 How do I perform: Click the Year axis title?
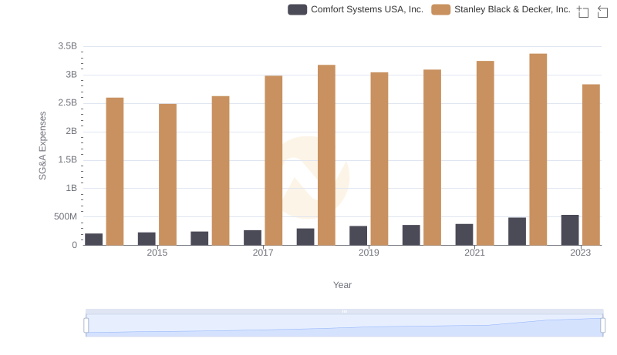coord(342,285)
